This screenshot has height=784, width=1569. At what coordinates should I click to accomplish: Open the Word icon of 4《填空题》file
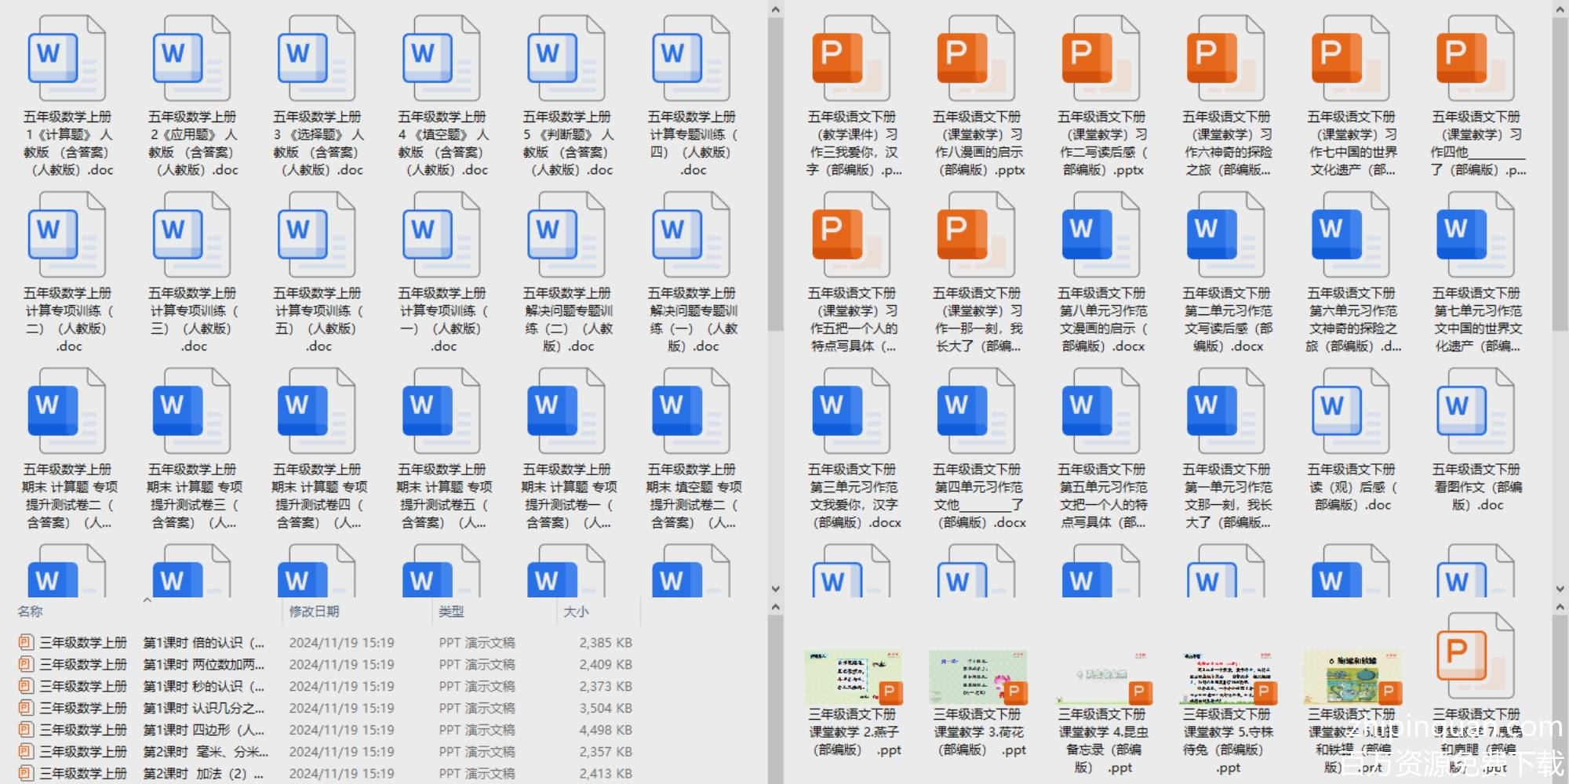pos(441,59)
